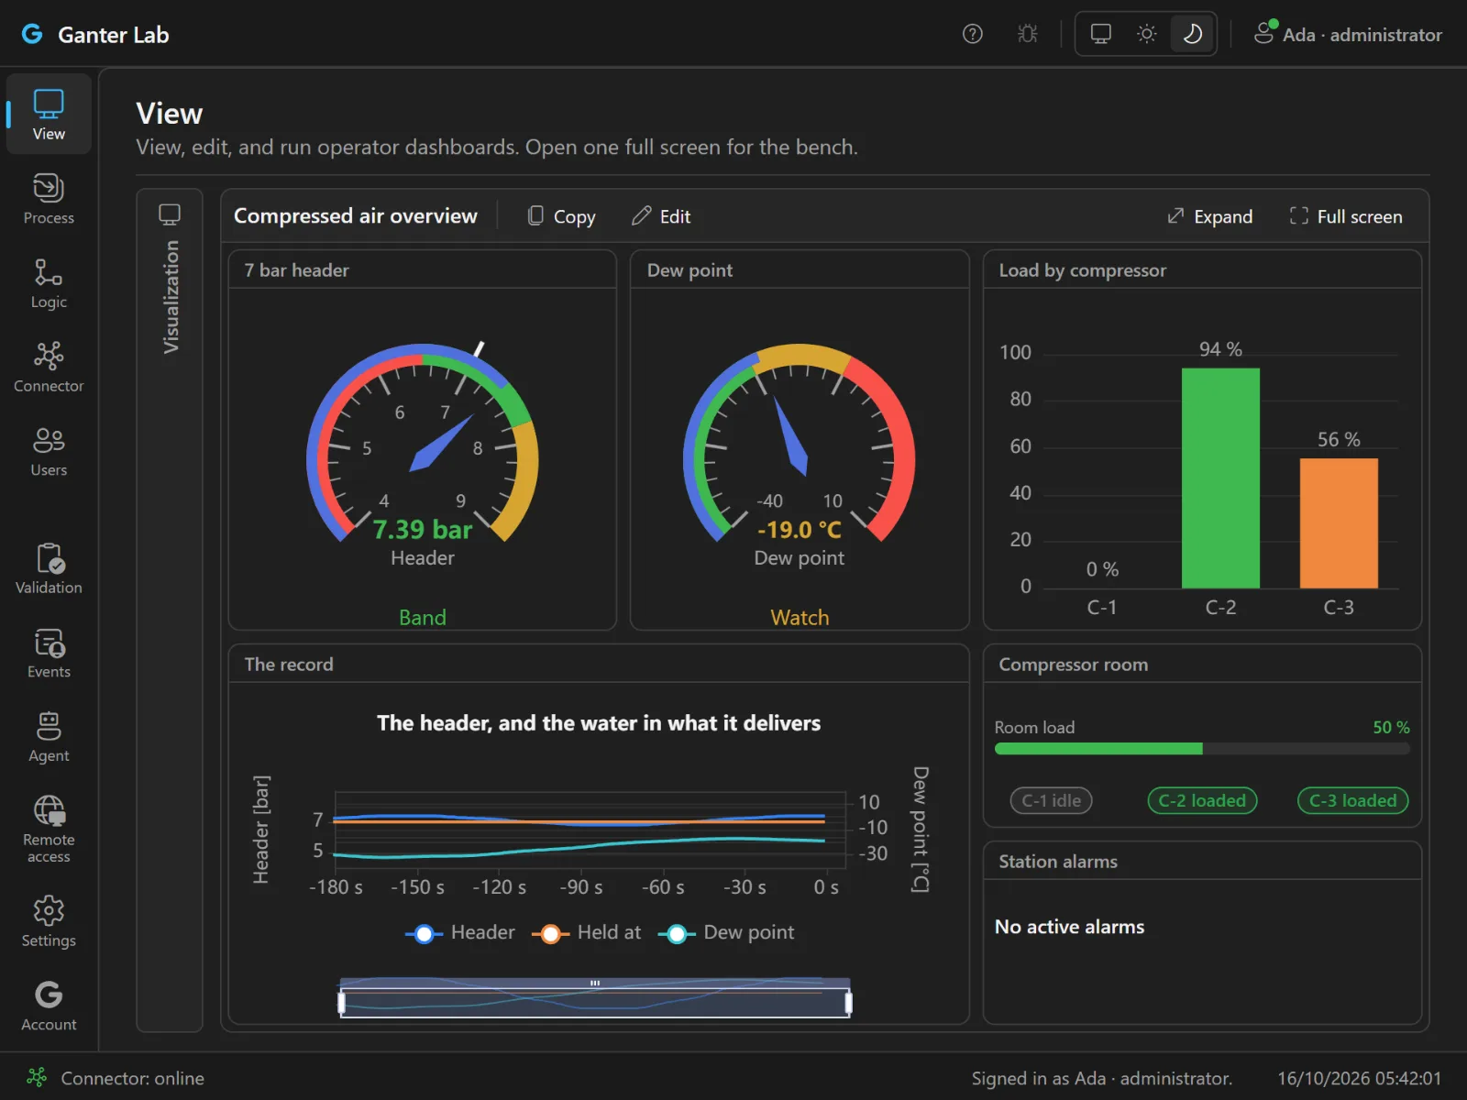
Task: Click the "7.39 bar" header gauge reading
Action: pos(423,530)
